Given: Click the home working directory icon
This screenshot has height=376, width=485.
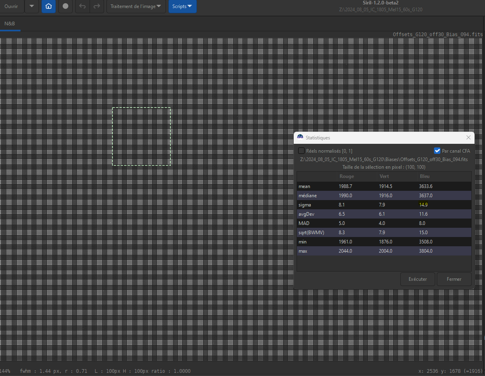Looking at the screenshot, I should point(49,6).
